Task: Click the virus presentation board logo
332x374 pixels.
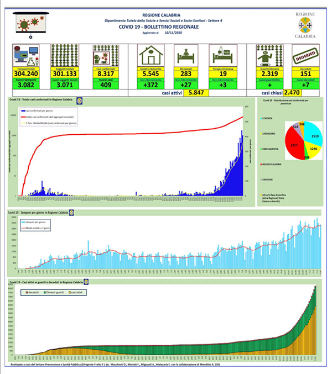Action: point(31,25)
